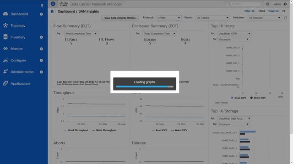Viewport: 293px width, 164px height.
Task: Open the ITL Flows link
Action: click(107, 39)
